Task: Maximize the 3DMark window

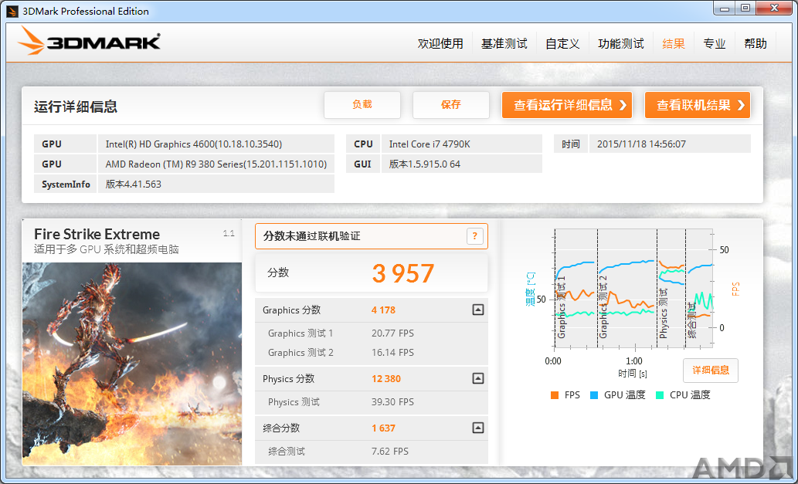Action: (x=745, y=8)
